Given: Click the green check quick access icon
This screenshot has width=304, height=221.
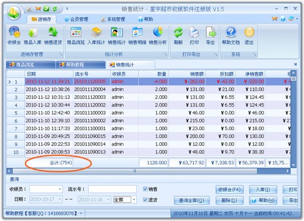Looking at the screenshot, I should point(46,9).
